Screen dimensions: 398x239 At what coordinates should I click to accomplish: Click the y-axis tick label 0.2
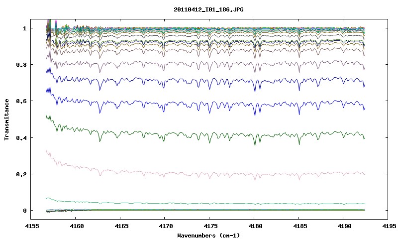point(21,174)
